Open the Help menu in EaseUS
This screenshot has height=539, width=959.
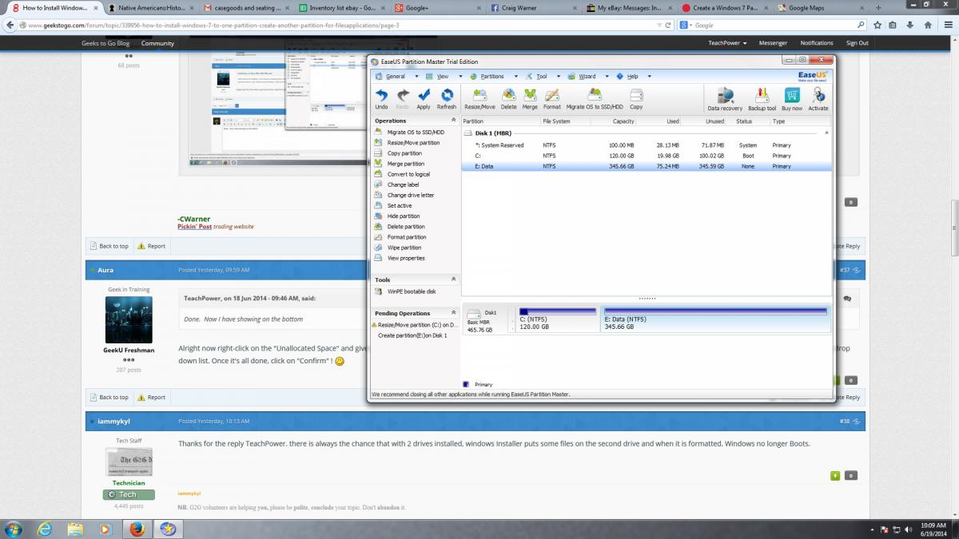[633, 77]
